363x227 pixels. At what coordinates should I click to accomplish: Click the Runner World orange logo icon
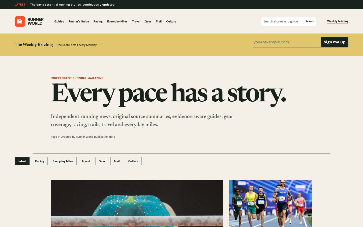20,21
